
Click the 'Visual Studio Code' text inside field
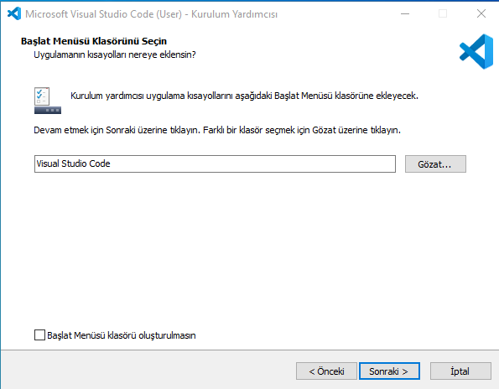click(x=73, y=163)
